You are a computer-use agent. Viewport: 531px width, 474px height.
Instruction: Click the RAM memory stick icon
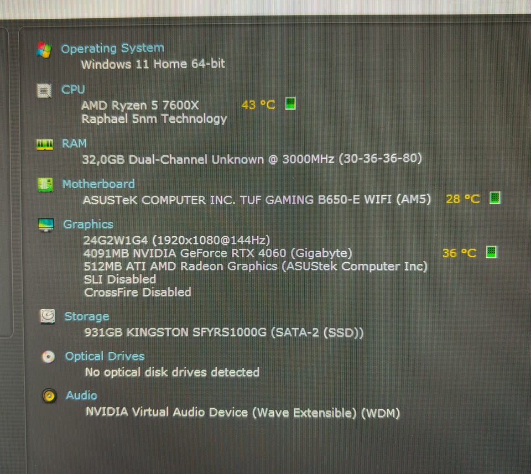pos(45,144)
